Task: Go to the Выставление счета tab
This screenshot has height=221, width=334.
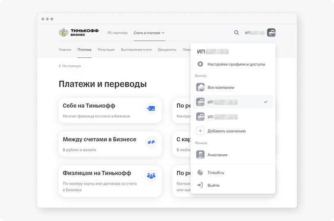Action: 136,50
